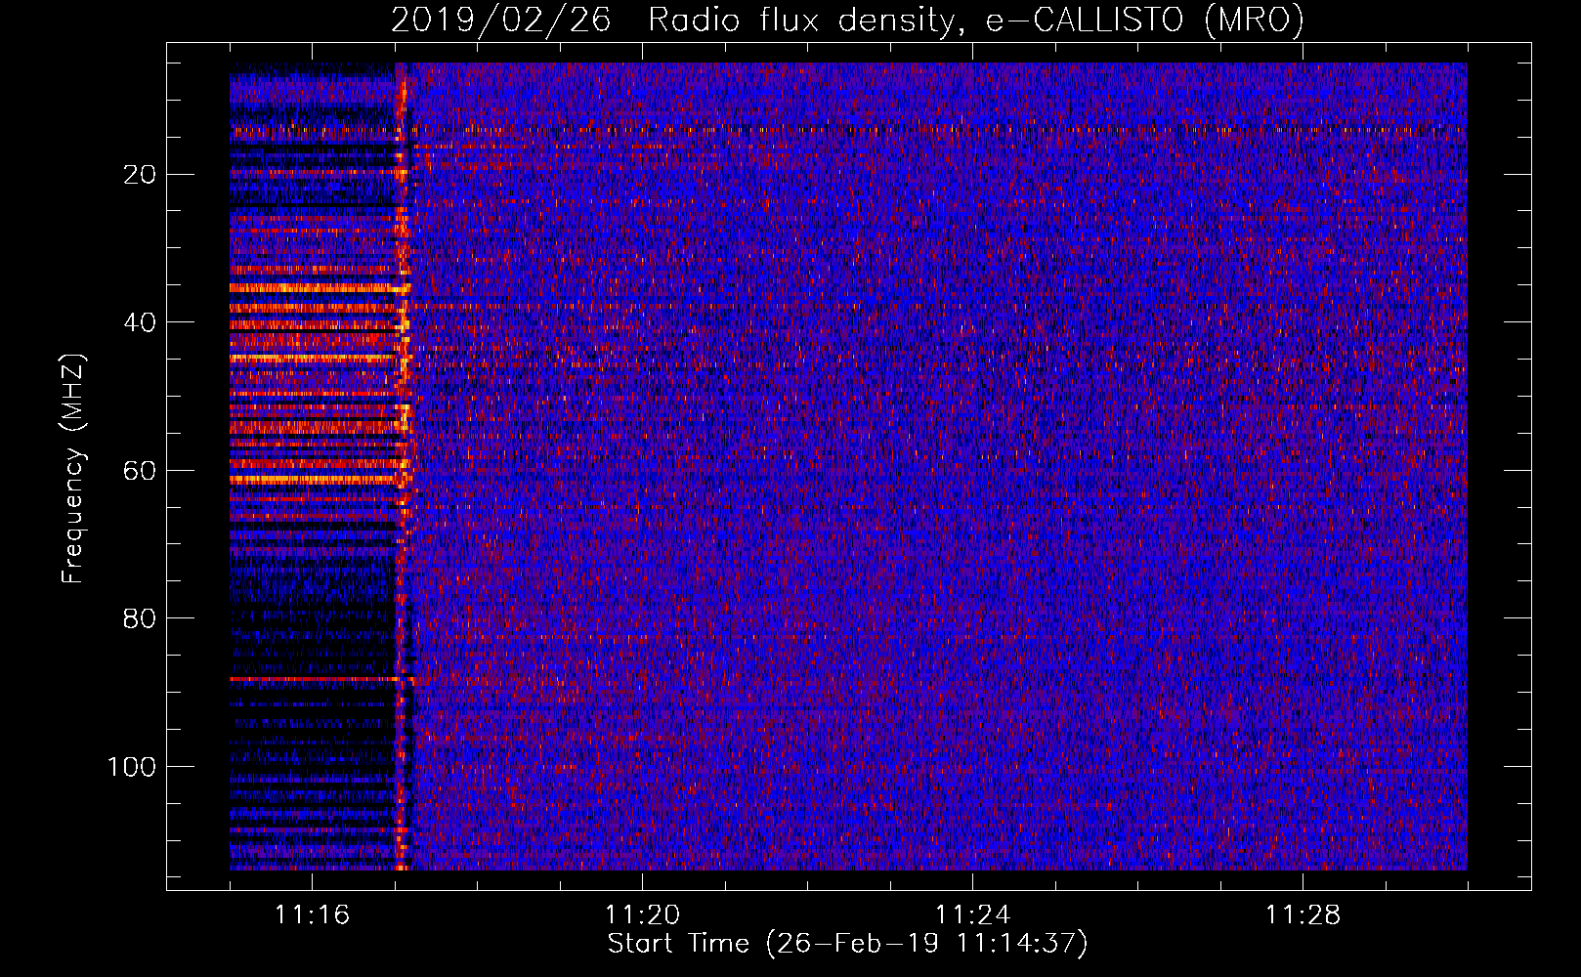Click the 11:20 time axis tick label
Image resolution: width=1581 pixels, height=977 pixels.
point(642,914)
